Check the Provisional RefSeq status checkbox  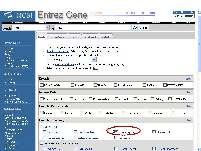[x=123, y=113]
